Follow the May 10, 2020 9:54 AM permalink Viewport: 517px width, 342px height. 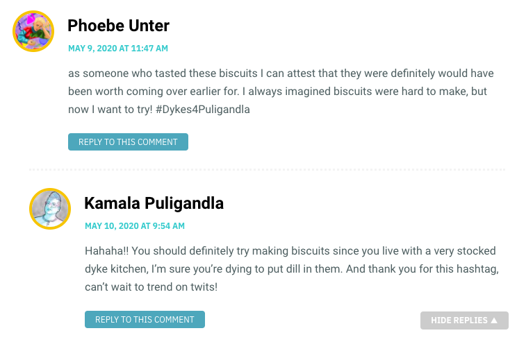click(x=135, y=226)
